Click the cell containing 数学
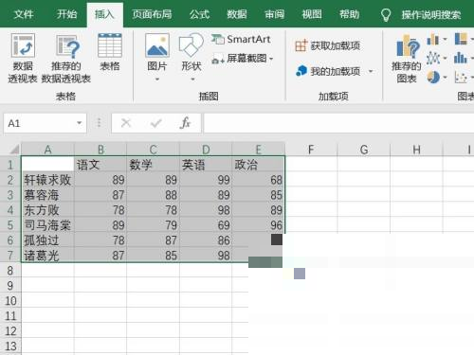474x355 pixels. tap(154, 165)
